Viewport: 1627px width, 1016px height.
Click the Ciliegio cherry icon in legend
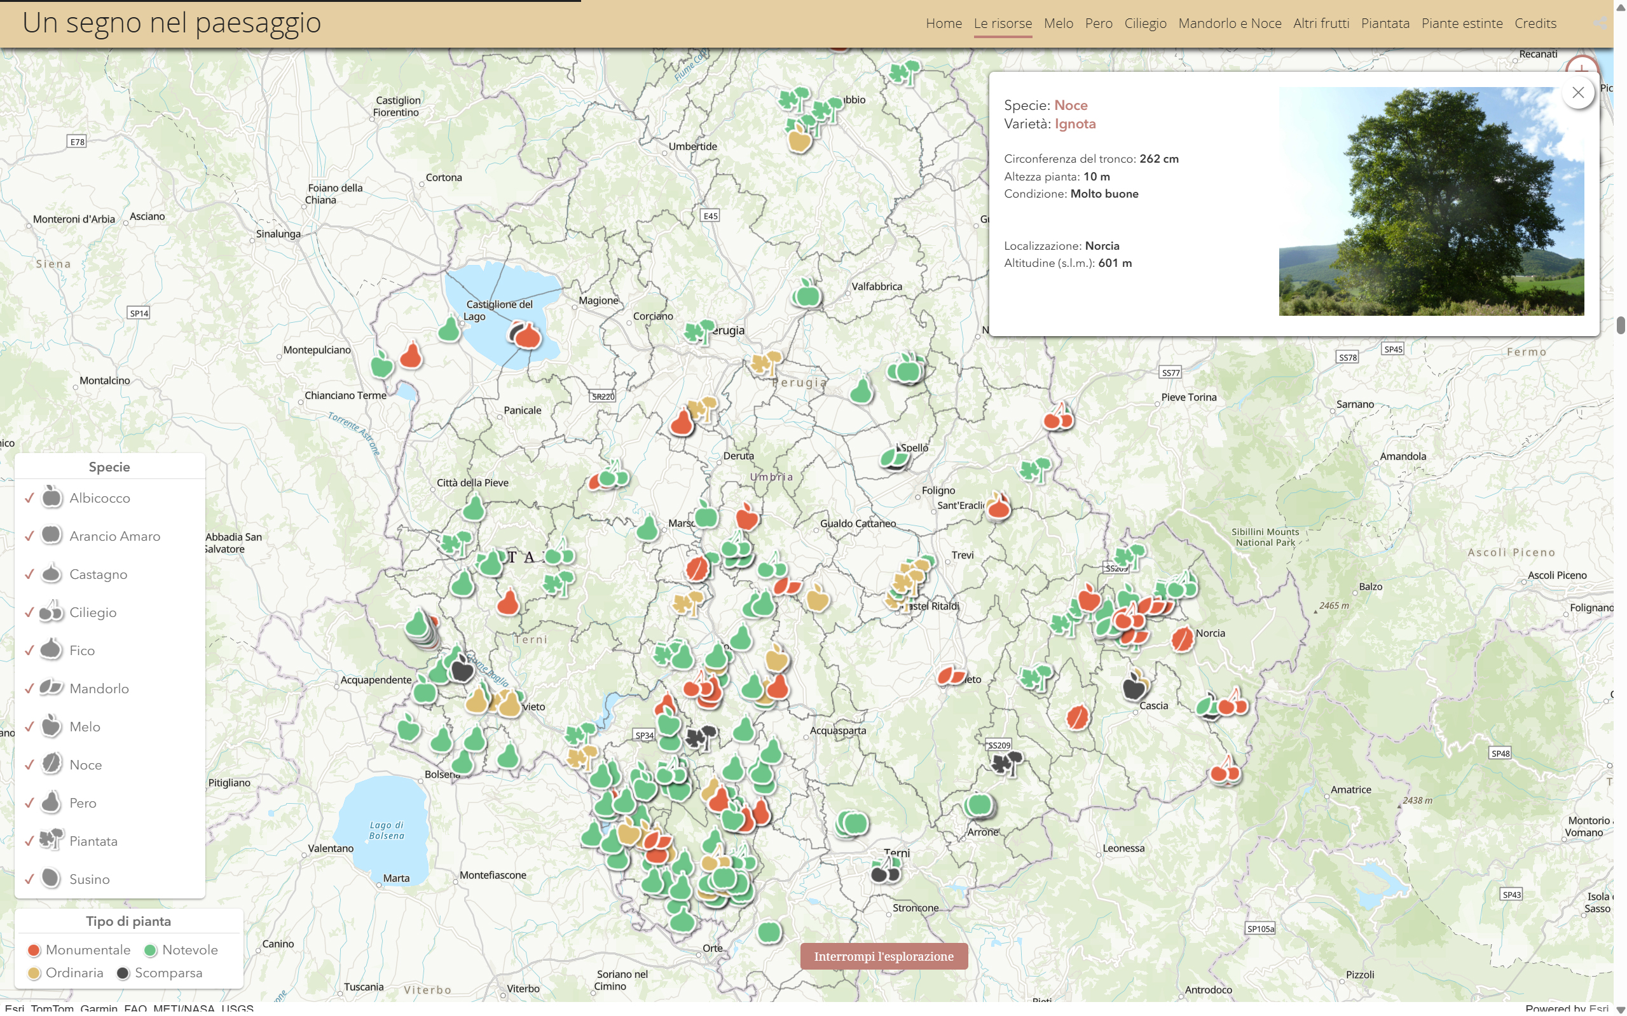tap(51, 612)
